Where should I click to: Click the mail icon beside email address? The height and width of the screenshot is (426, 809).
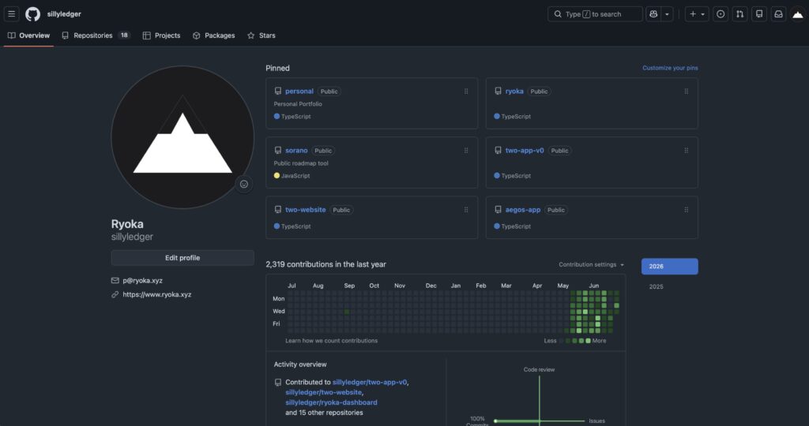click(115, 281)
